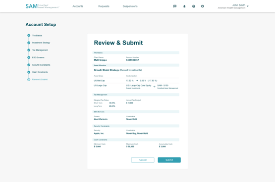Click the Tax Management section header
Viewport: 275px width, 182px height.
[136, 94]
